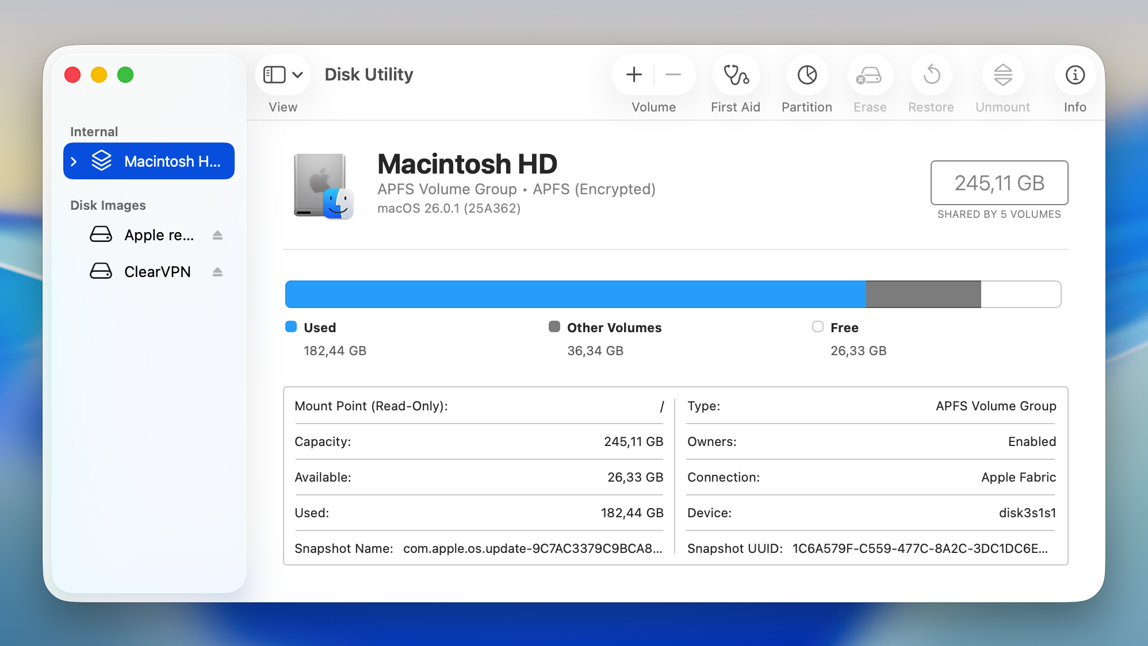Click the white Free legend swatch
This screenshot has width=1148, height=646.
(x=818, y=327)
